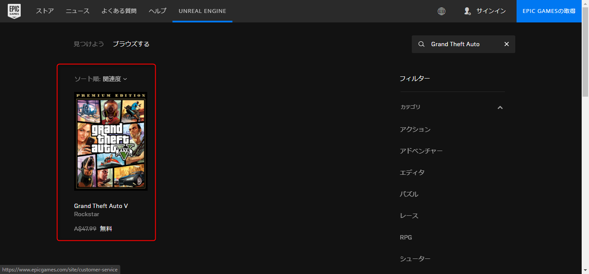Filter by パズル category
589x274 pixels.
[x=409, y=194]
